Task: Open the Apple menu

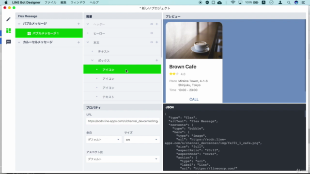Action: (6, 2)
